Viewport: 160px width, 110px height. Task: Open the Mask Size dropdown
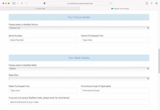pyautogui.click(x=79, y=78)
